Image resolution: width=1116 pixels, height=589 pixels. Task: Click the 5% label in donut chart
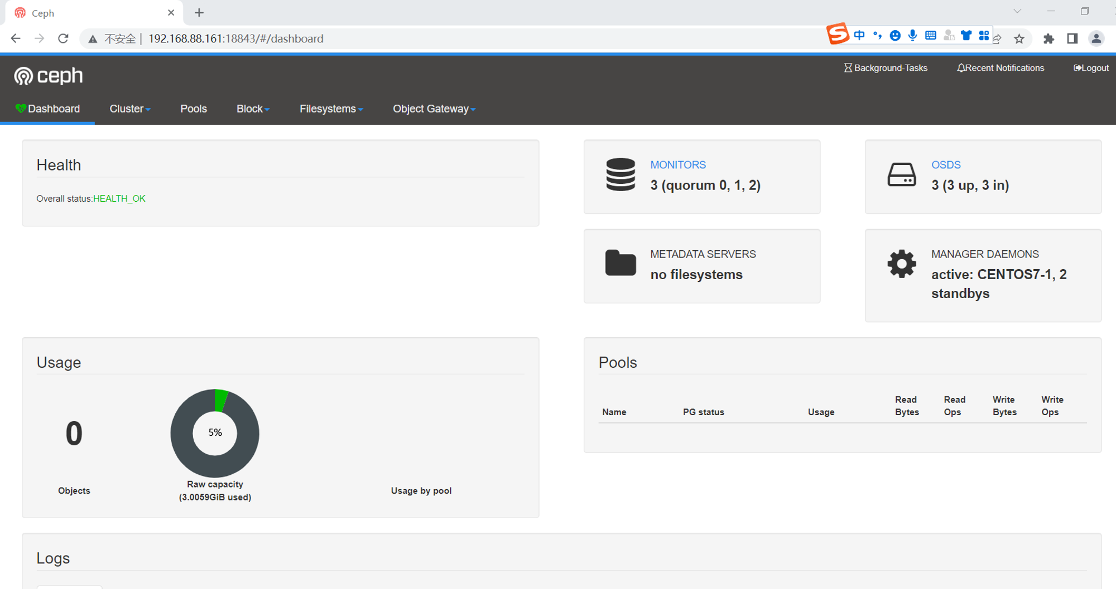[x=215, y=432]
